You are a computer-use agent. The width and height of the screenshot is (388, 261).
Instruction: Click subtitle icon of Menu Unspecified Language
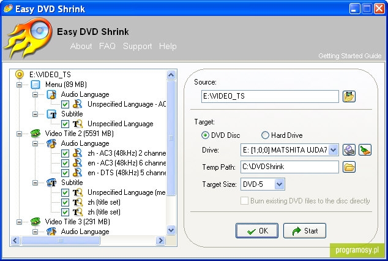[x=78, y=124]
